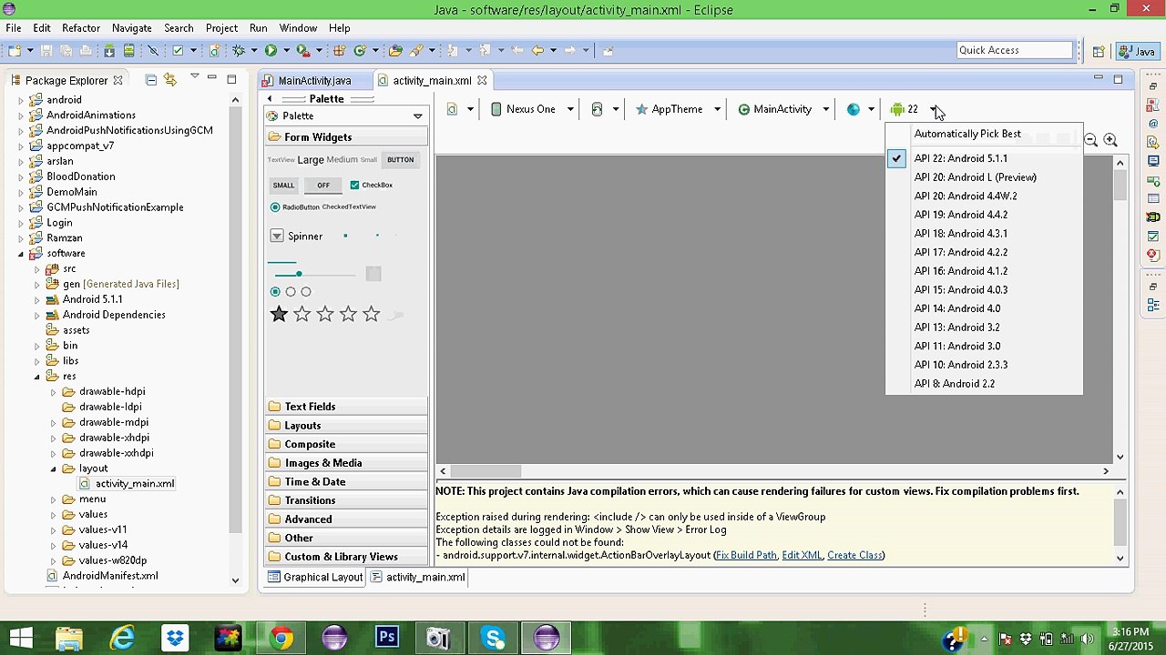This screenshot has width=1166, height=655.
Task: Select API 22: Android 5.1.1 checked entry
Action: (x=984, y=158)
